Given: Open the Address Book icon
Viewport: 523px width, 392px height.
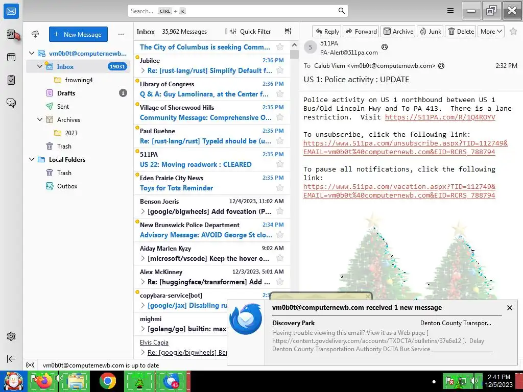Looking at the screenshot, I should 11,34.
